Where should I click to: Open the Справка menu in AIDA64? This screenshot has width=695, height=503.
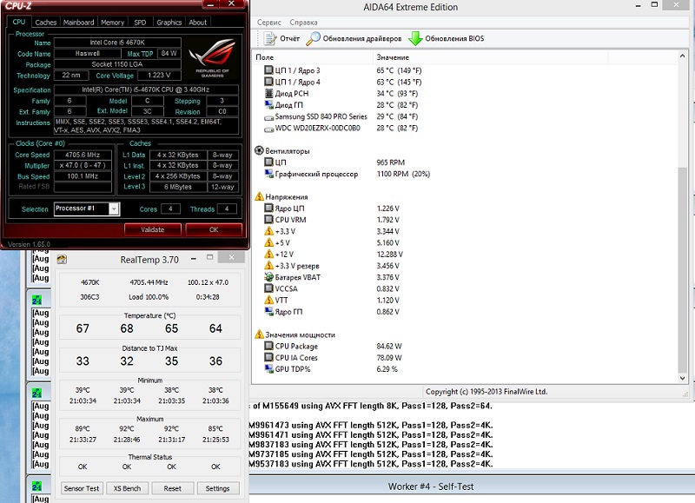303,23
